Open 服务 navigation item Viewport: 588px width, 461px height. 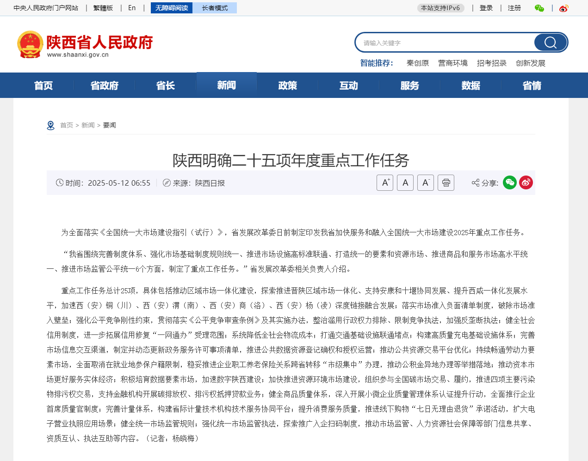point(410,85)
